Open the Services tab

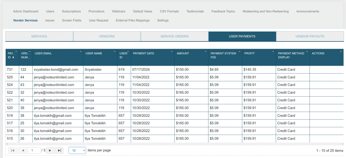click(x=39, y=36)
